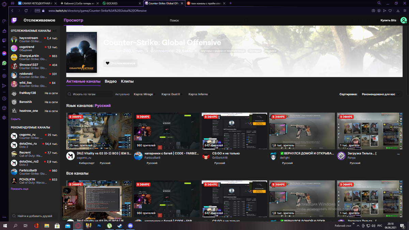Image resolution: width=409 pixels, height=230 pixels.
Task: Open Recrent recommended channel
Action: 34,154
